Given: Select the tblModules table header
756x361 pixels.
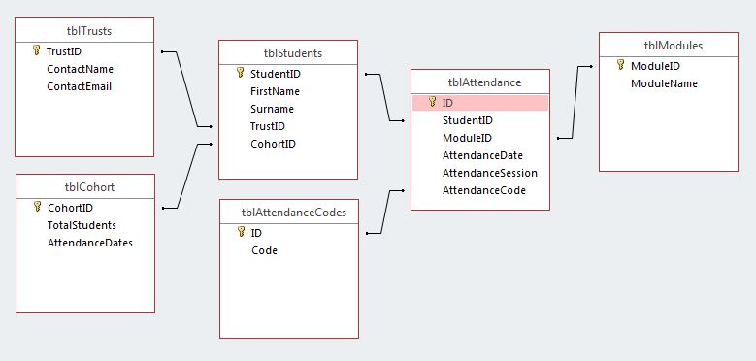Looking at the screenshot, I should point(669,46).
